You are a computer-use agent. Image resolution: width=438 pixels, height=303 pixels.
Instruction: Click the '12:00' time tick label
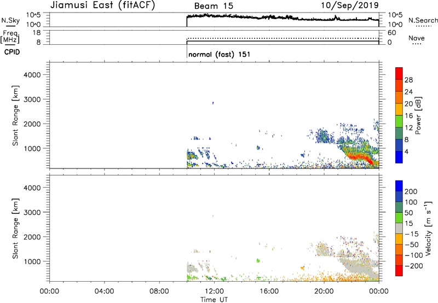[214, 292]
